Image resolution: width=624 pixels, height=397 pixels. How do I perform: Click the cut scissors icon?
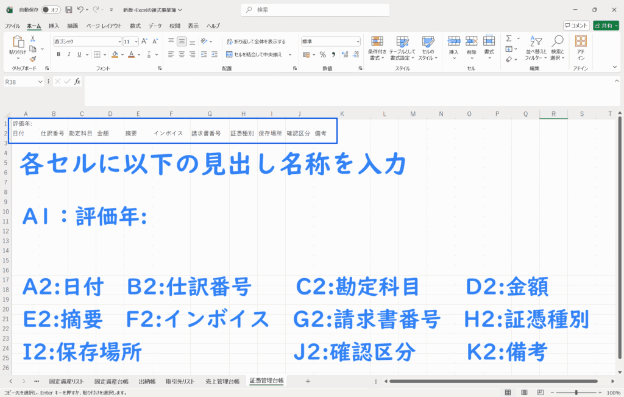pyautogui.click(x=33, y=38)
